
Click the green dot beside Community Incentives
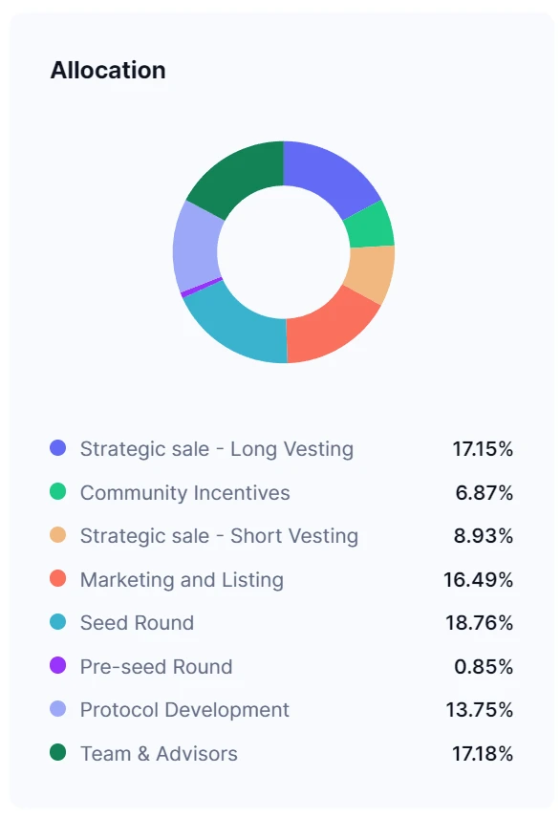tap(57, 492)
